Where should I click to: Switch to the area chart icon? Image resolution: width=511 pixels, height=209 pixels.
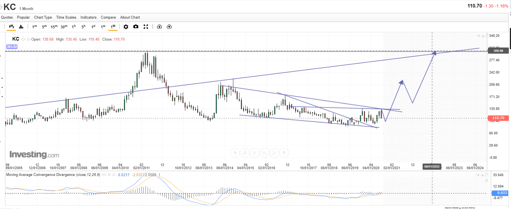21,27
